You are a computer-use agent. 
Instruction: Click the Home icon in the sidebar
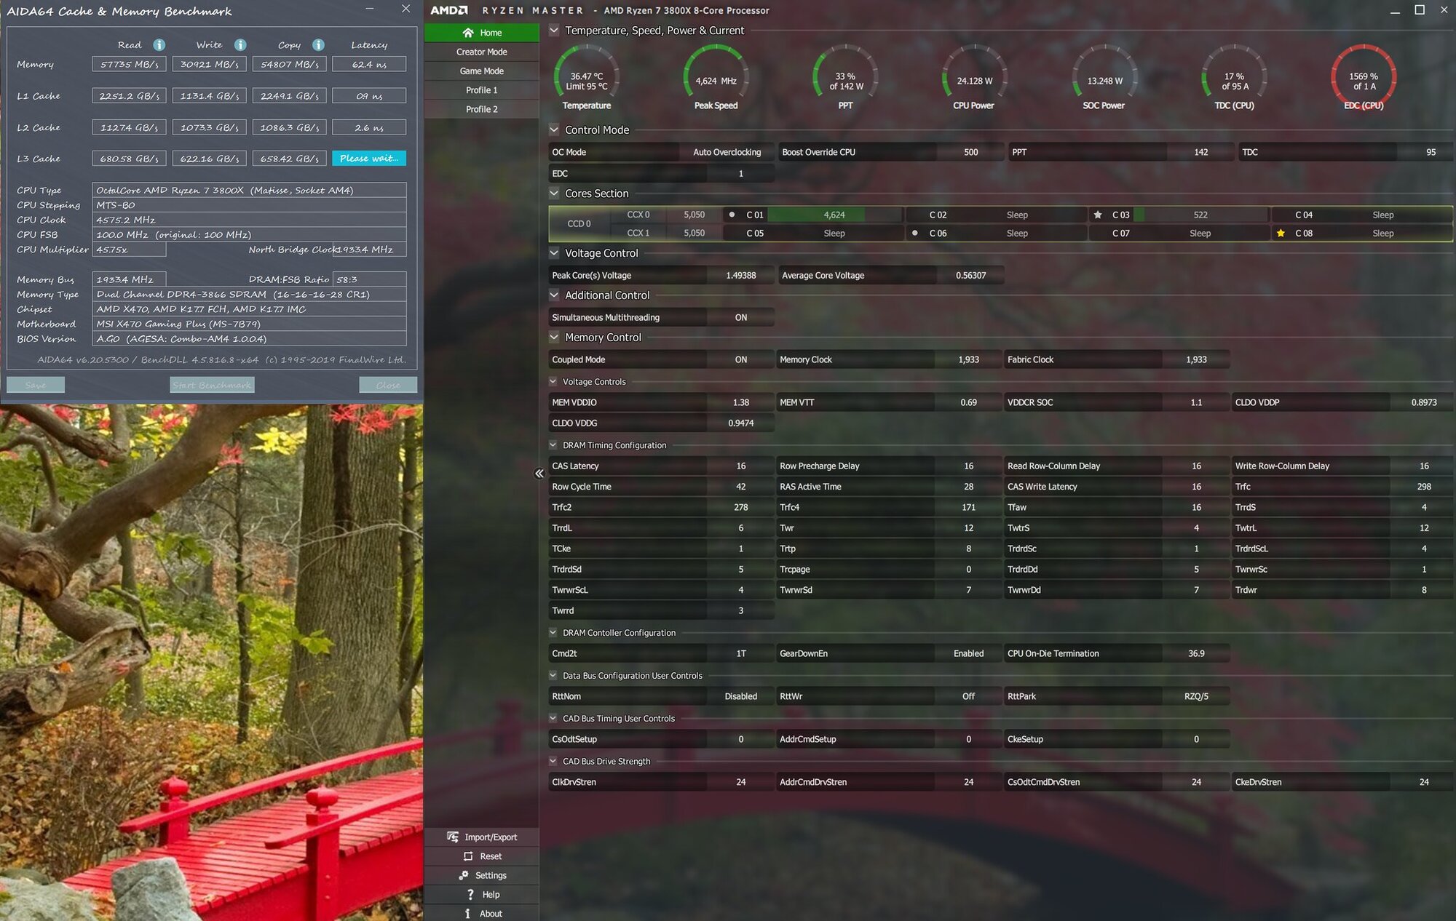coord(468,33)
